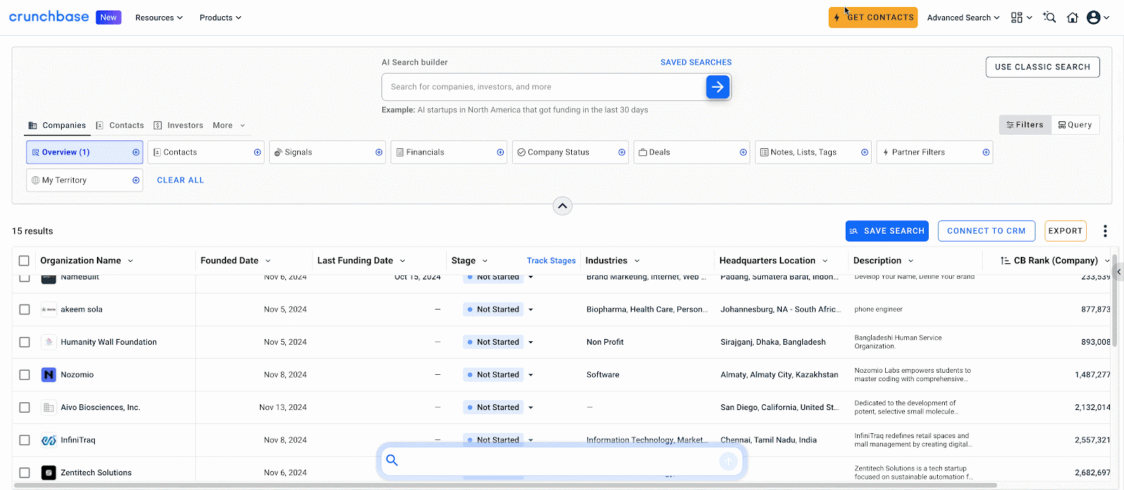Add Company Status filter using its plus icon
The width and height of the screenshot is (1124, 490).
[622, 152]
